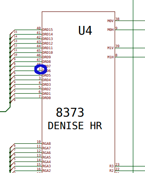Click the M1V pin label
The width and height of the screenshot is (145, 173).
(110, 48)
